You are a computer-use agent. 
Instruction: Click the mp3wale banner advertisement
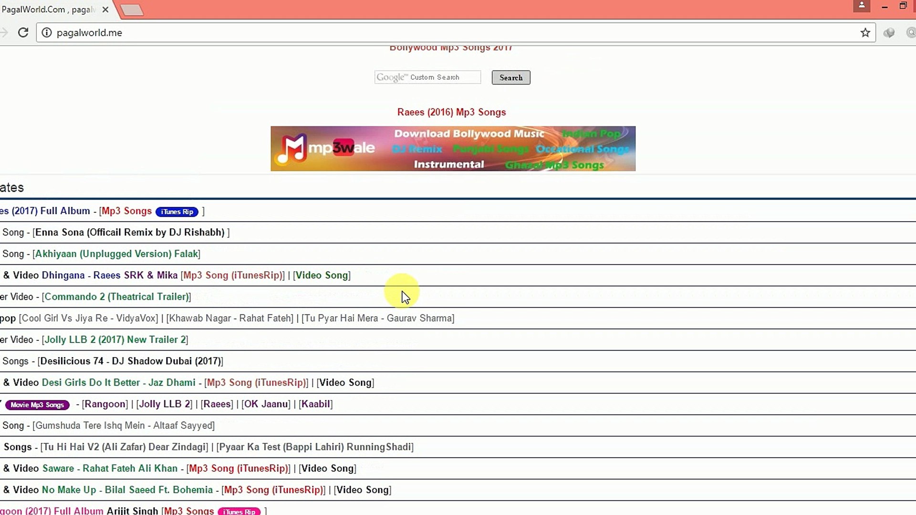pyautogui.click(x=453, y=148)
